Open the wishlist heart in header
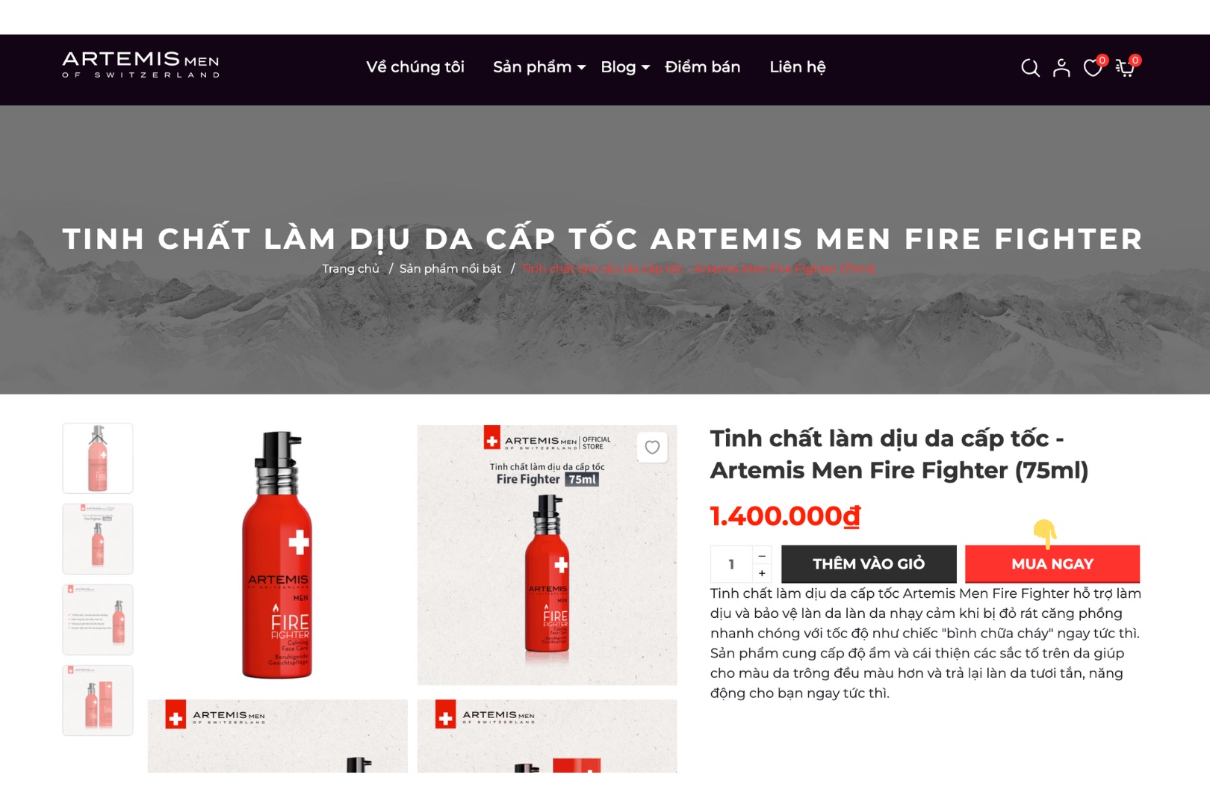1210x807 pixels. pyautogui.click(x=1093, y=68)
